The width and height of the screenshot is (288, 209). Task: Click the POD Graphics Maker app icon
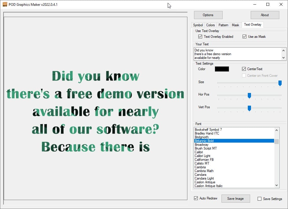5,4
